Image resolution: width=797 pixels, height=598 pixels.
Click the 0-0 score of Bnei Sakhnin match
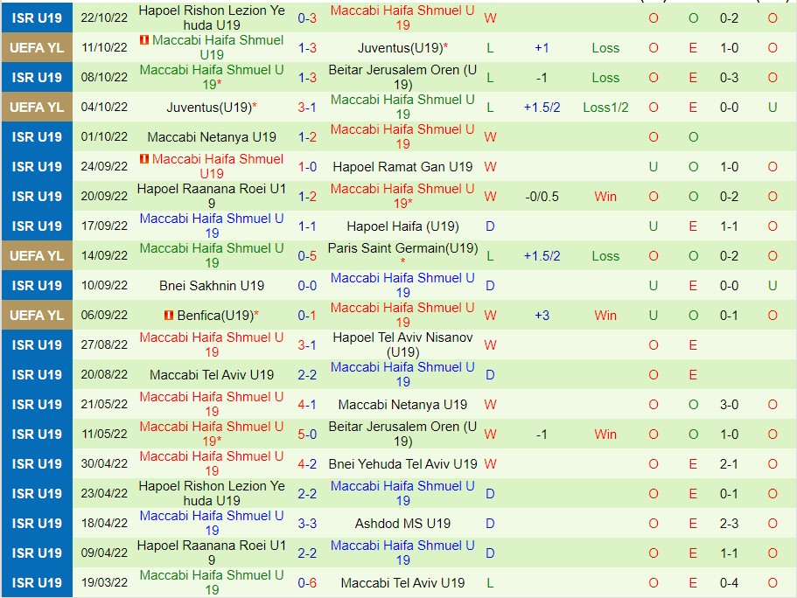click(307, 286)
